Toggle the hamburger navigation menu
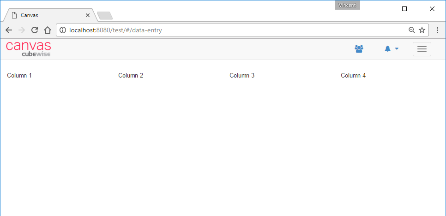The width and height of the screenshot is (446, 216). pos(422,49)
